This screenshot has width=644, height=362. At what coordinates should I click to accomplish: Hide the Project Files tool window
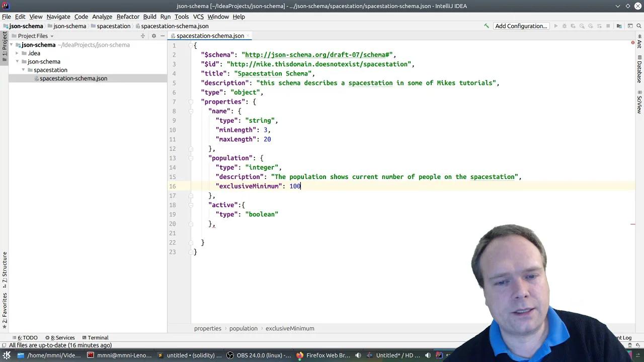[x=162, y=36]
